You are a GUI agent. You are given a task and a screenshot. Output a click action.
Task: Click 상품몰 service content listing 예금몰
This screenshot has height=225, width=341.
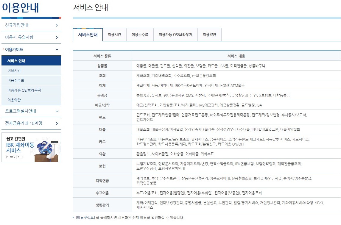coord(201,66)
